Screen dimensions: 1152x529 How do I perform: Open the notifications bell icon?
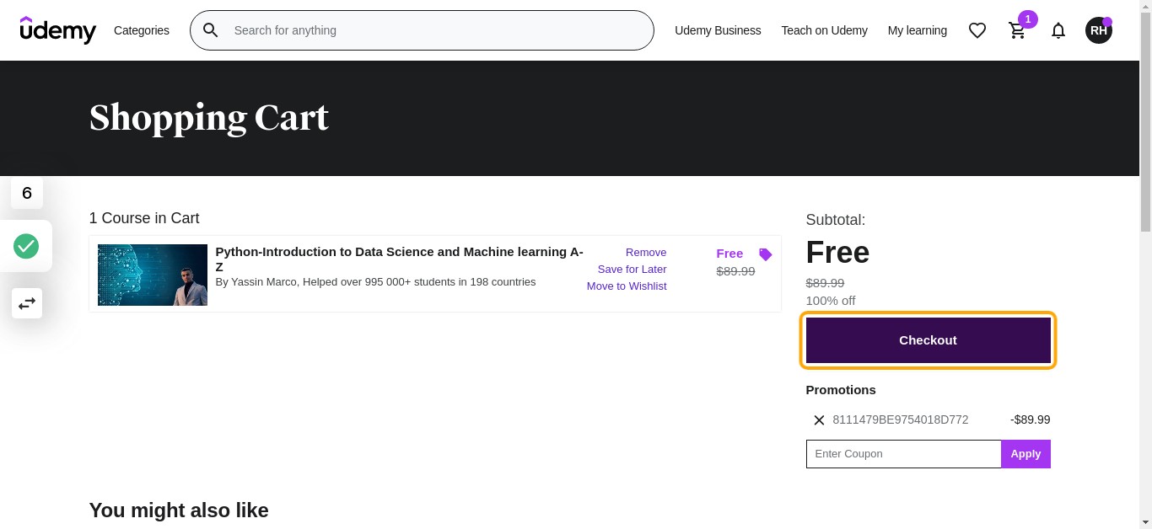point(1058,30)
